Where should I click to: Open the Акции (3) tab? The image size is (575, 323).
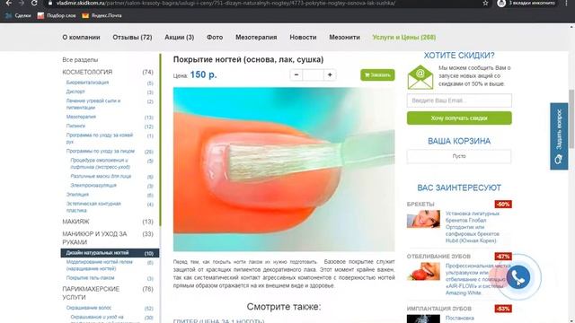point(180,38)
